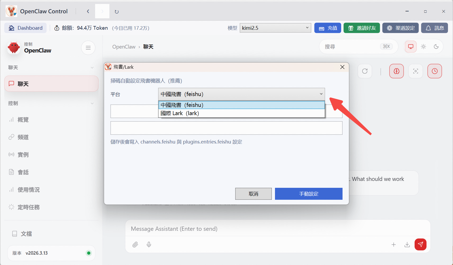Click the microphone voice input icon
The width and height of the screenshot is (453, 265).
click(x=149, y=244)
